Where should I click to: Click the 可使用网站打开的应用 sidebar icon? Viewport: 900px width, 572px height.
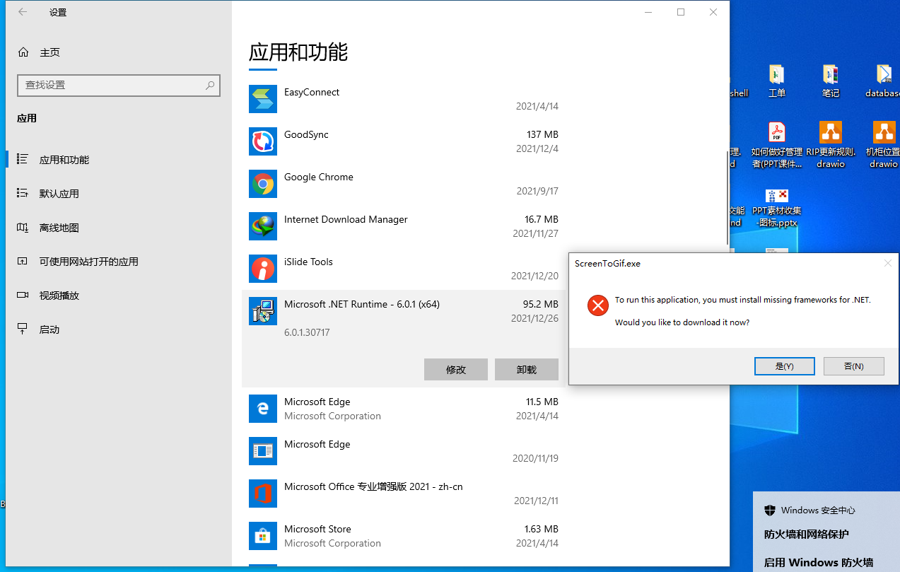point(23,262)
